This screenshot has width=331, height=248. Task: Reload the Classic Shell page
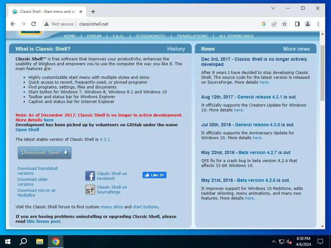point(34,24)
